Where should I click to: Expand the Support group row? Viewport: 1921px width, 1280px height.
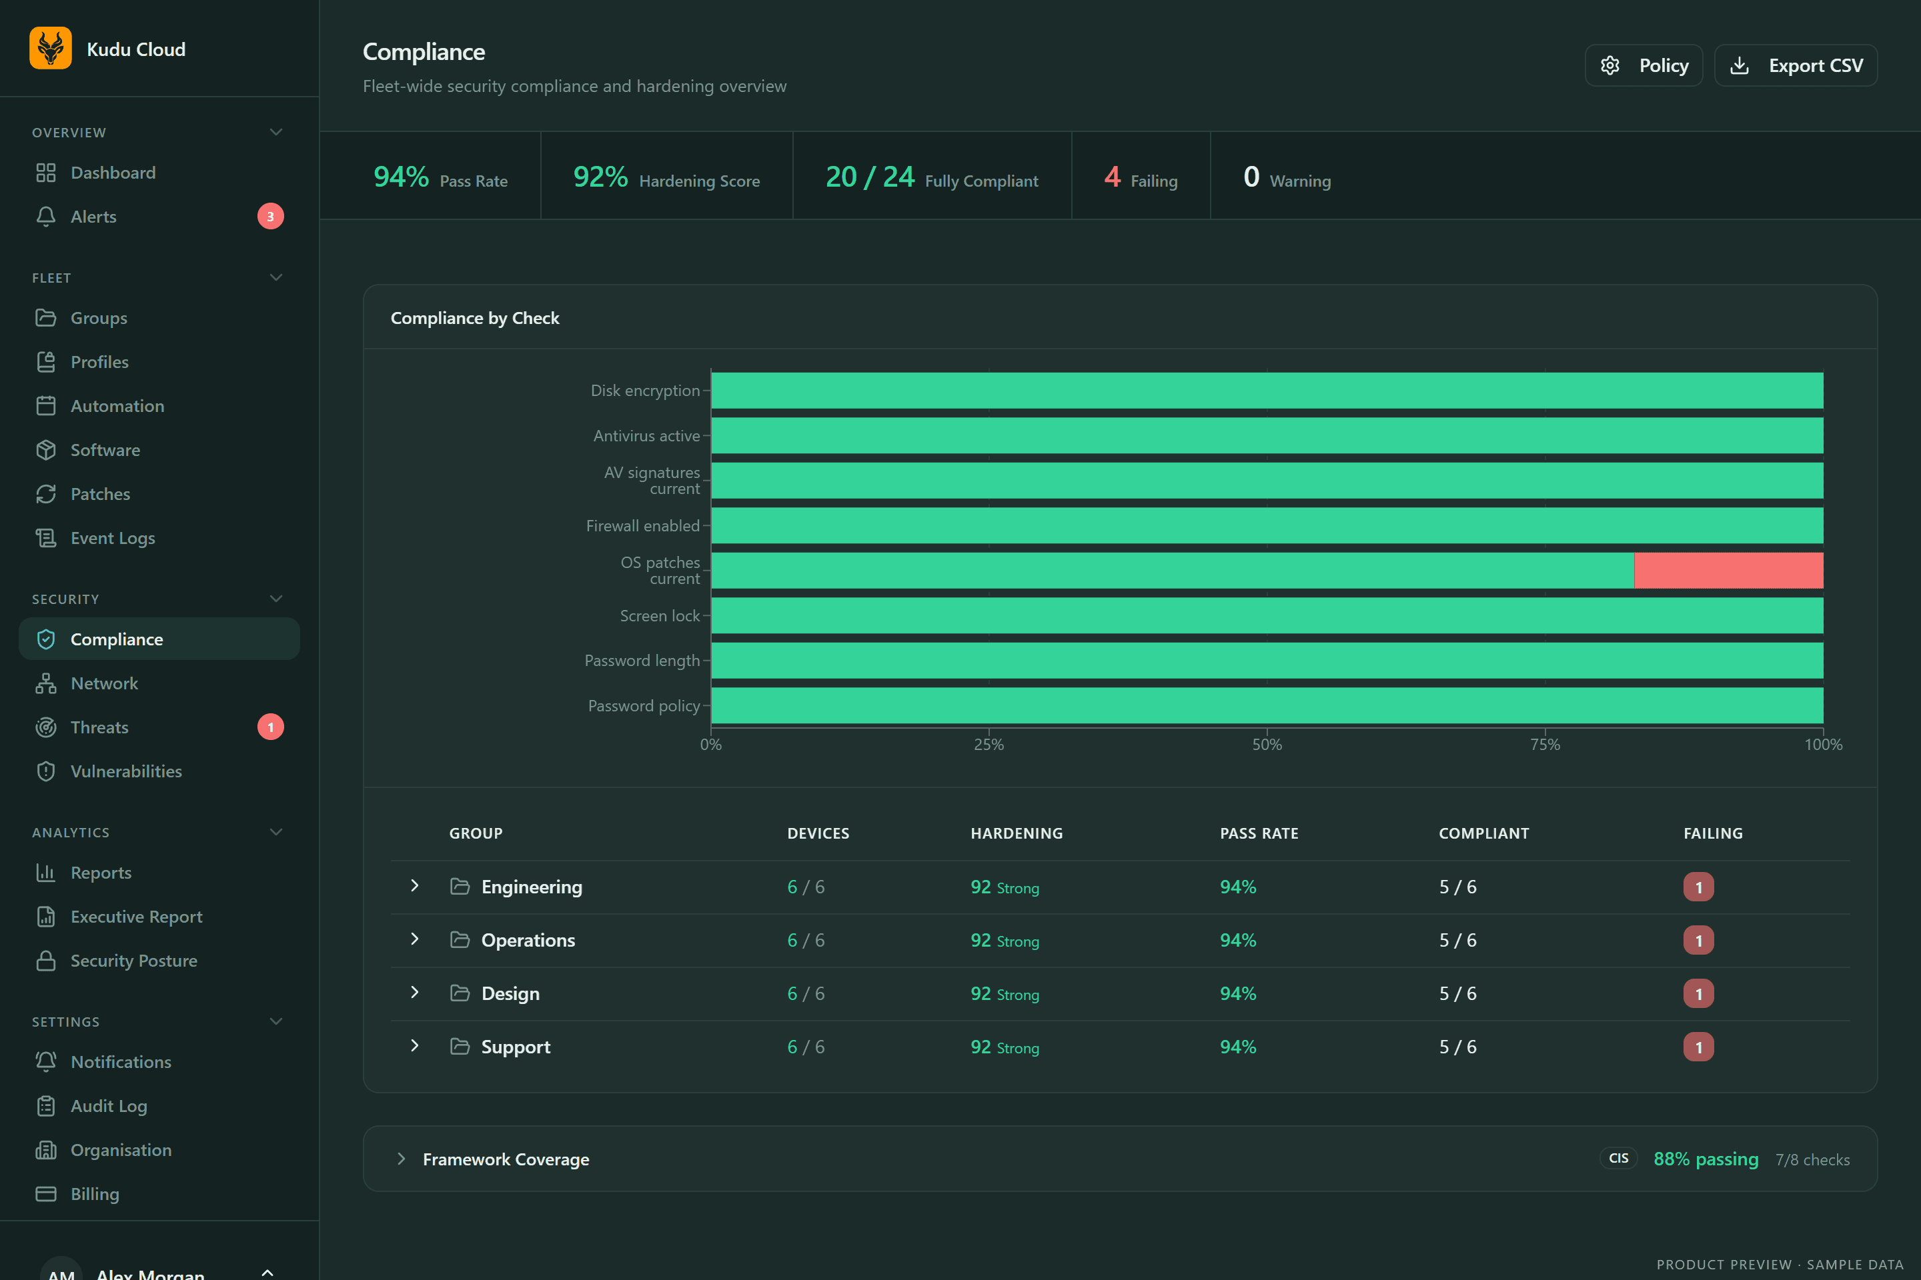click(x=415, y=1046)
